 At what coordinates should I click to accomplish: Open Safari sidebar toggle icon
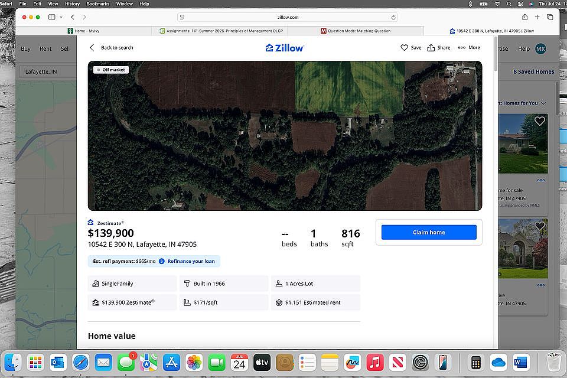tap(52, 17)
